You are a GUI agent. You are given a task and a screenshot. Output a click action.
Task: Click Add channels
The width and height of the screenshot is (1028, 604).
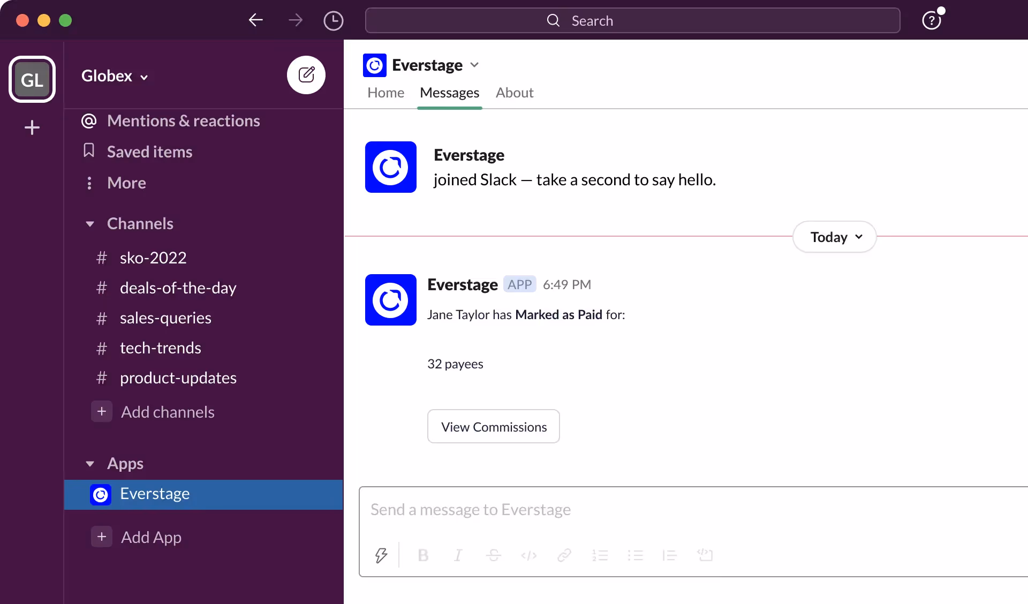click(168, 412)
